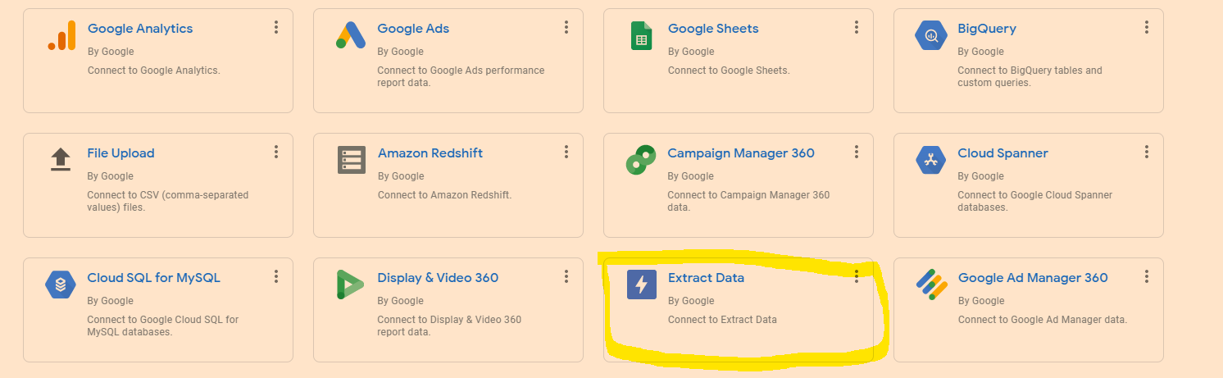Select the Google Sheets green icon
The height and width of the screenshot is (378, 1223).
pyautogui.click(x=641, y=36)
